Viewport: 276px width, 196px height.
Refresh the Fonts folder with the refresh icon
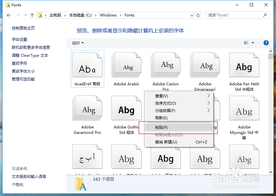coord(198,15)
